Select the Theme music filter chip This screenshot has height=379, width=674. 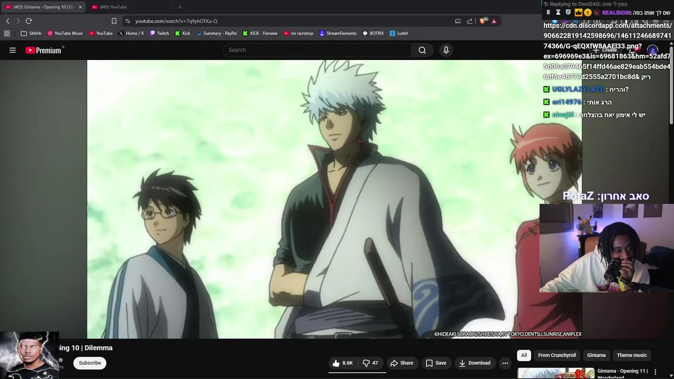[x=632, y=355]
